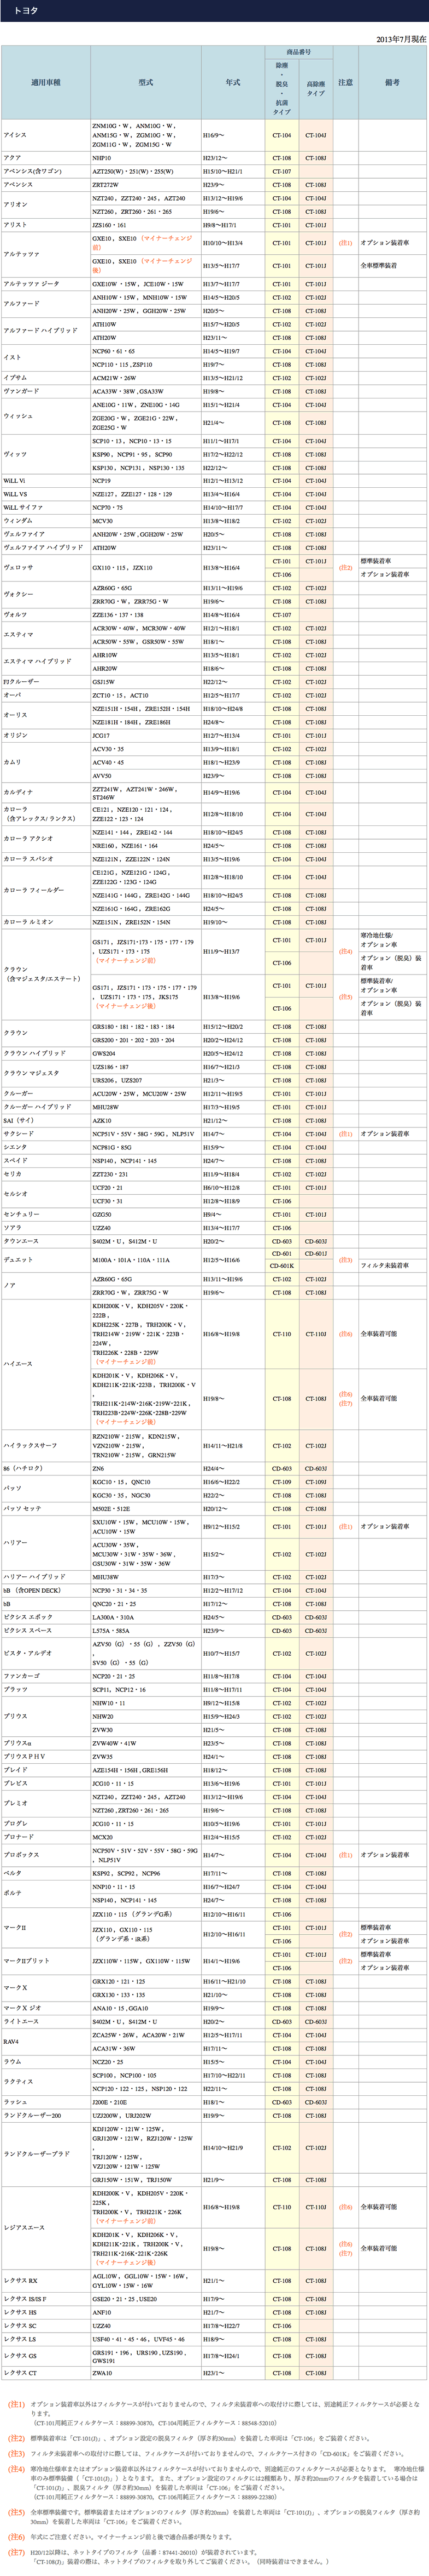This screenshot has width=429, height=2576.
Task: Click the 備考 column header
Action: click(392, 83)
